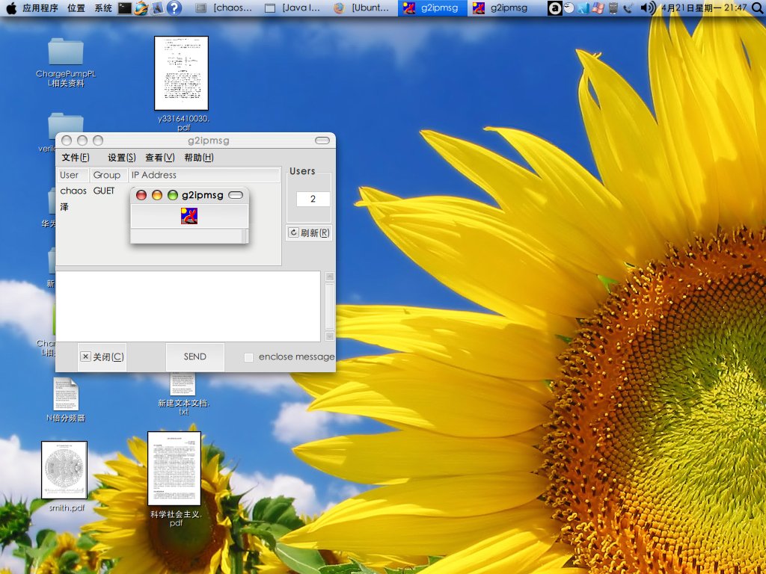
Task: Click the 关闭(C) close button
Action: [x=102, y=357]
